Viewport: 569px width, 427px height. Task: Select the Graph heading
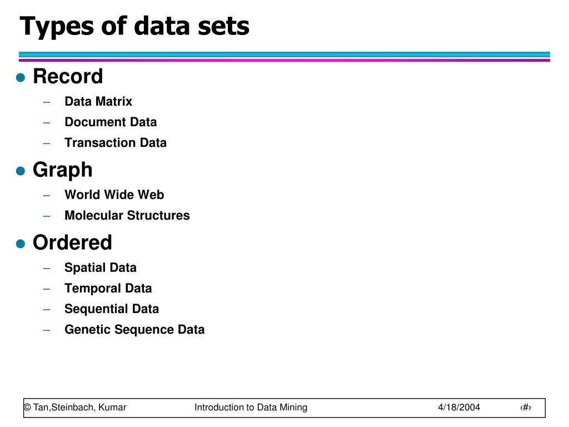click(x=63, y=170)
